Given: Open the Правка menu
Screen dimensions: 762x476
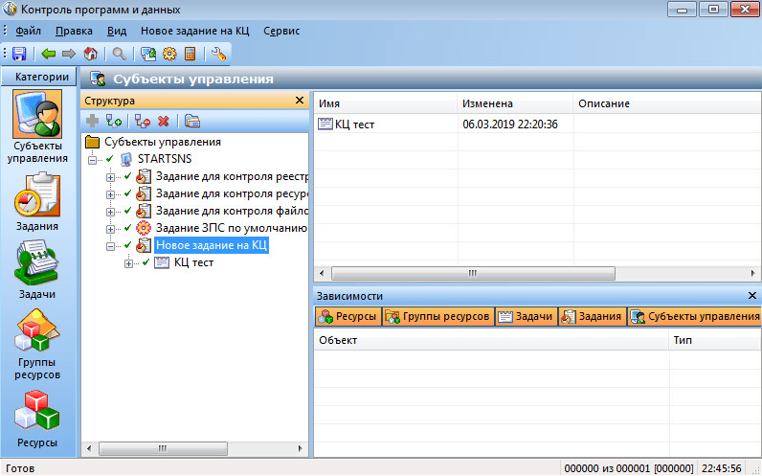Looking at the screenshot, I should tap(74, 31).
